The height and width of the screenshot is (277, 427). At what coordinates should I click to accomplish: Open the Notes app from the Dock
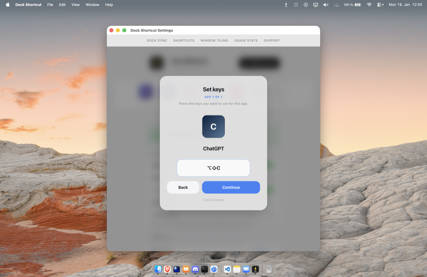237,269
